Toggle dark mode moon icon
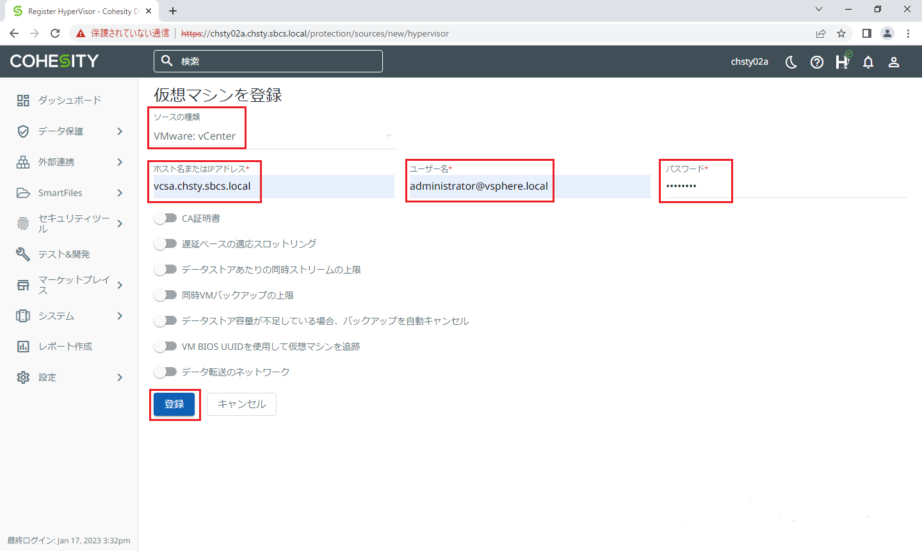 click(x=791, y=62)
